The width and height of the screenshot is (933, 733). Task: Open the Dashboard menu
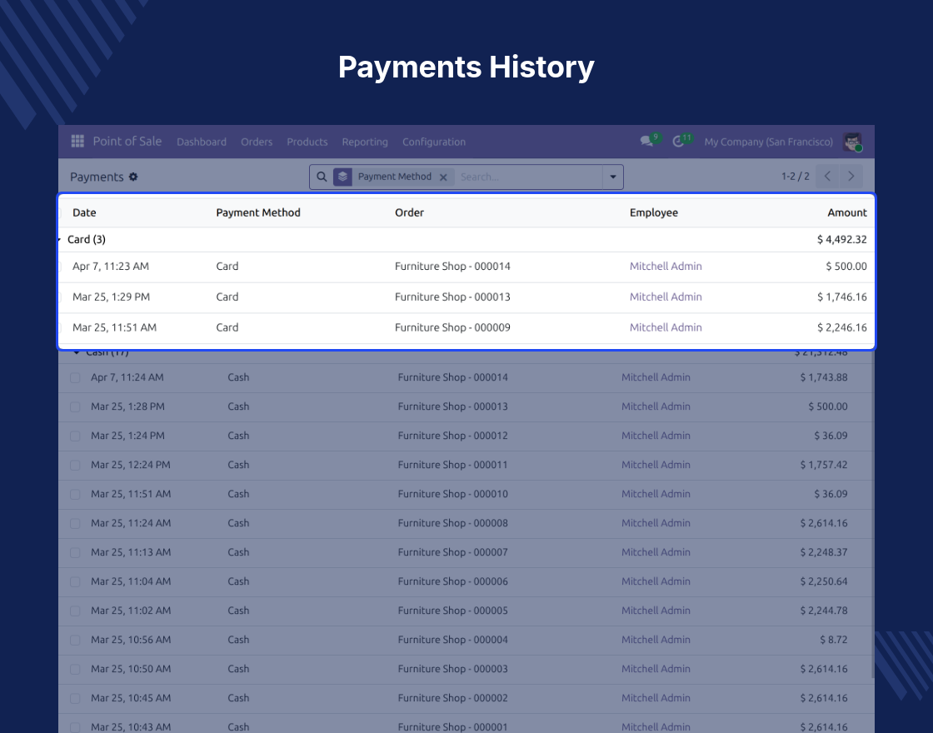[202, 142]
